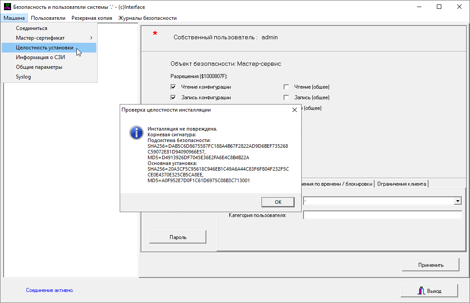470x303 pixels.
Task: Toggle 'Чтение конфигурации' checkbox
Action: click(x=173, y=87)
